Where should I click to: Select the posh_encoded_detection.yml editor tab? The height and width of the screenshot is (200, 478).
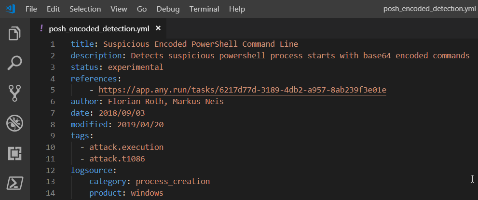pyautogui.click(x=98, y=28)
